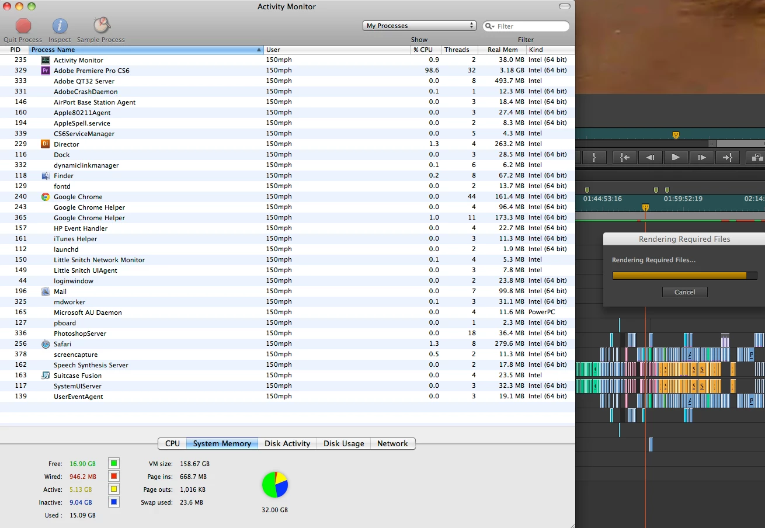Click the Quit Process stop-sign icon
This screenshot has width=765, height=528.
23,26
